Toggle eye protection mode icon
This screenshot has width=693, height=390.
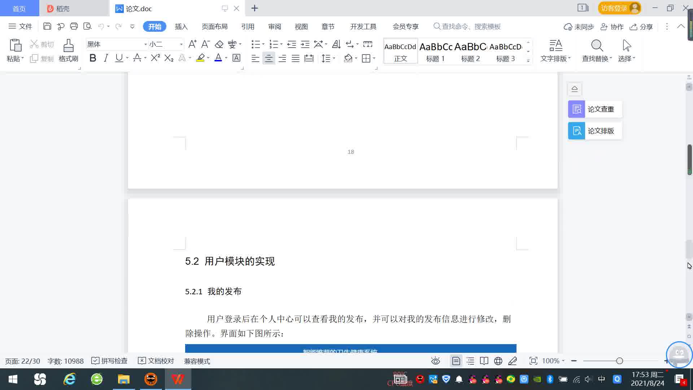(x=436, y=361)
